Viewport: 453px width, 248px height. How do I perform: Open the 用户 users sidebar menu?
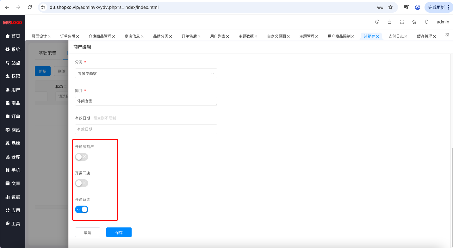[x=13, y=90]
